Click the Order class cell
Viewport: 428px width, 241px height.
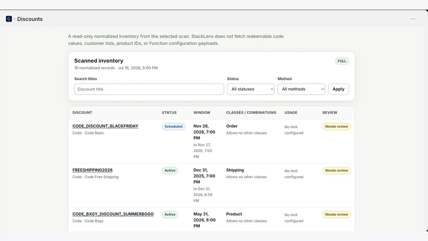(232, 126)
